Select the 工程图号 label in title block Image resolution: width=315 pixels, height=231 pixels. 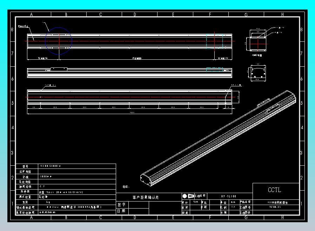(245, 207)
